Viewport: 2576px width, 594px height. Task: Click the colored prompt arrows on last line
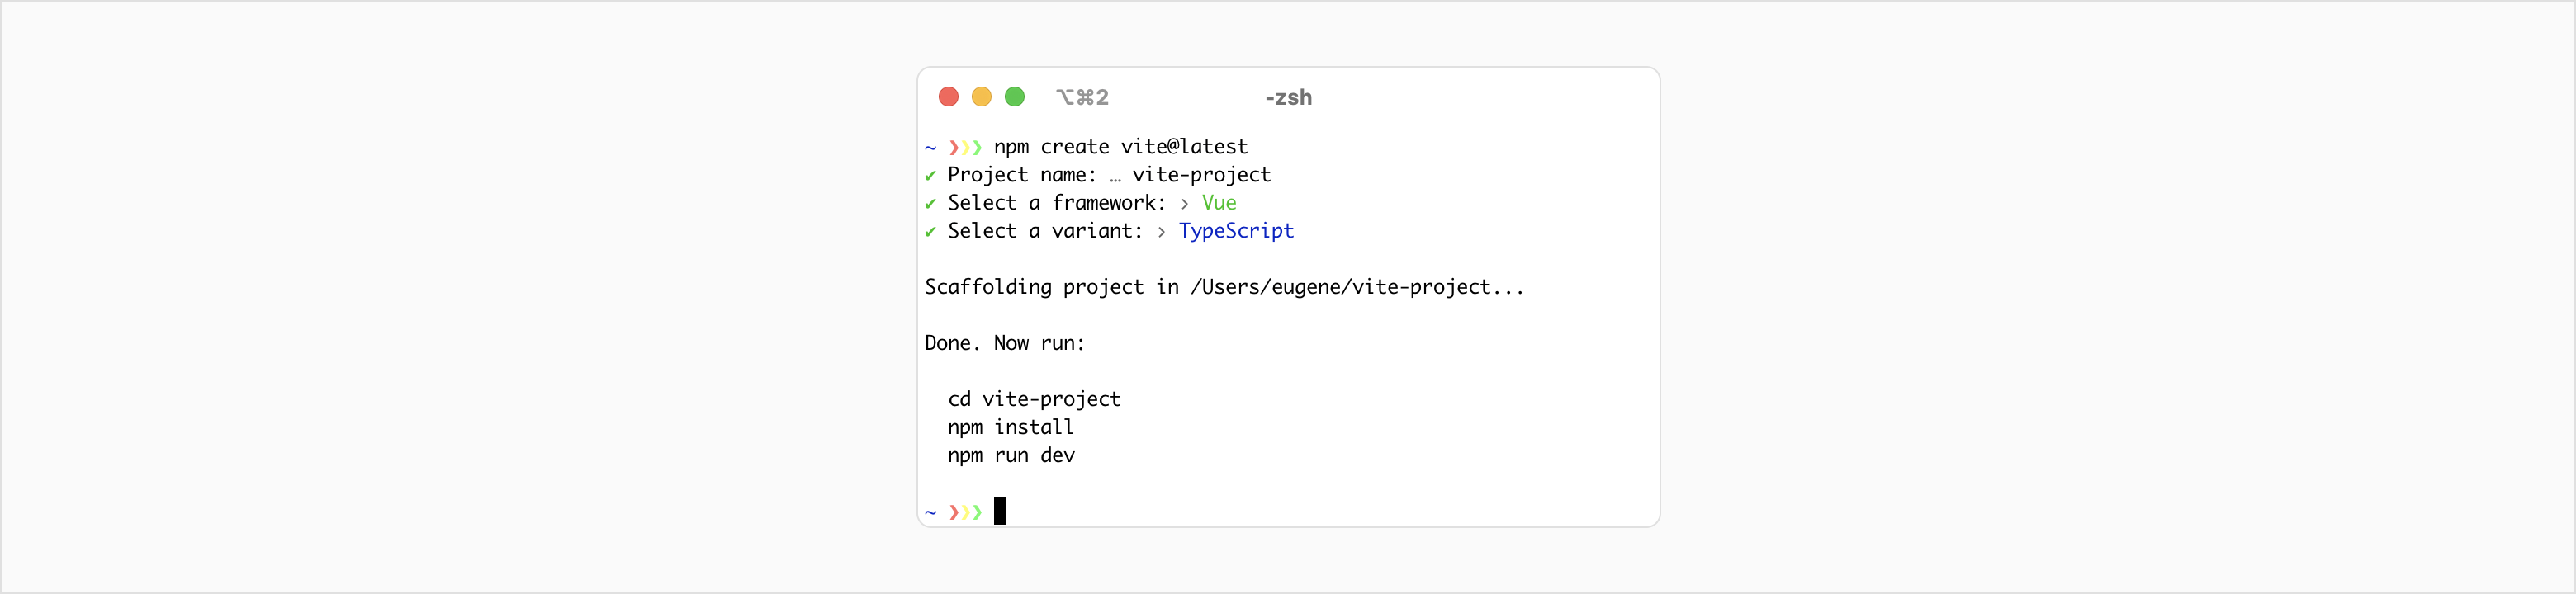[965, 512]
